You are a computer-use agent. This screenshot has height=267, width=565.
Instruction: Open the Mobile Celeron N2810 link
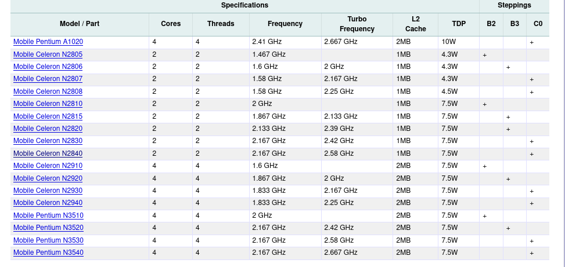point(48,104)
